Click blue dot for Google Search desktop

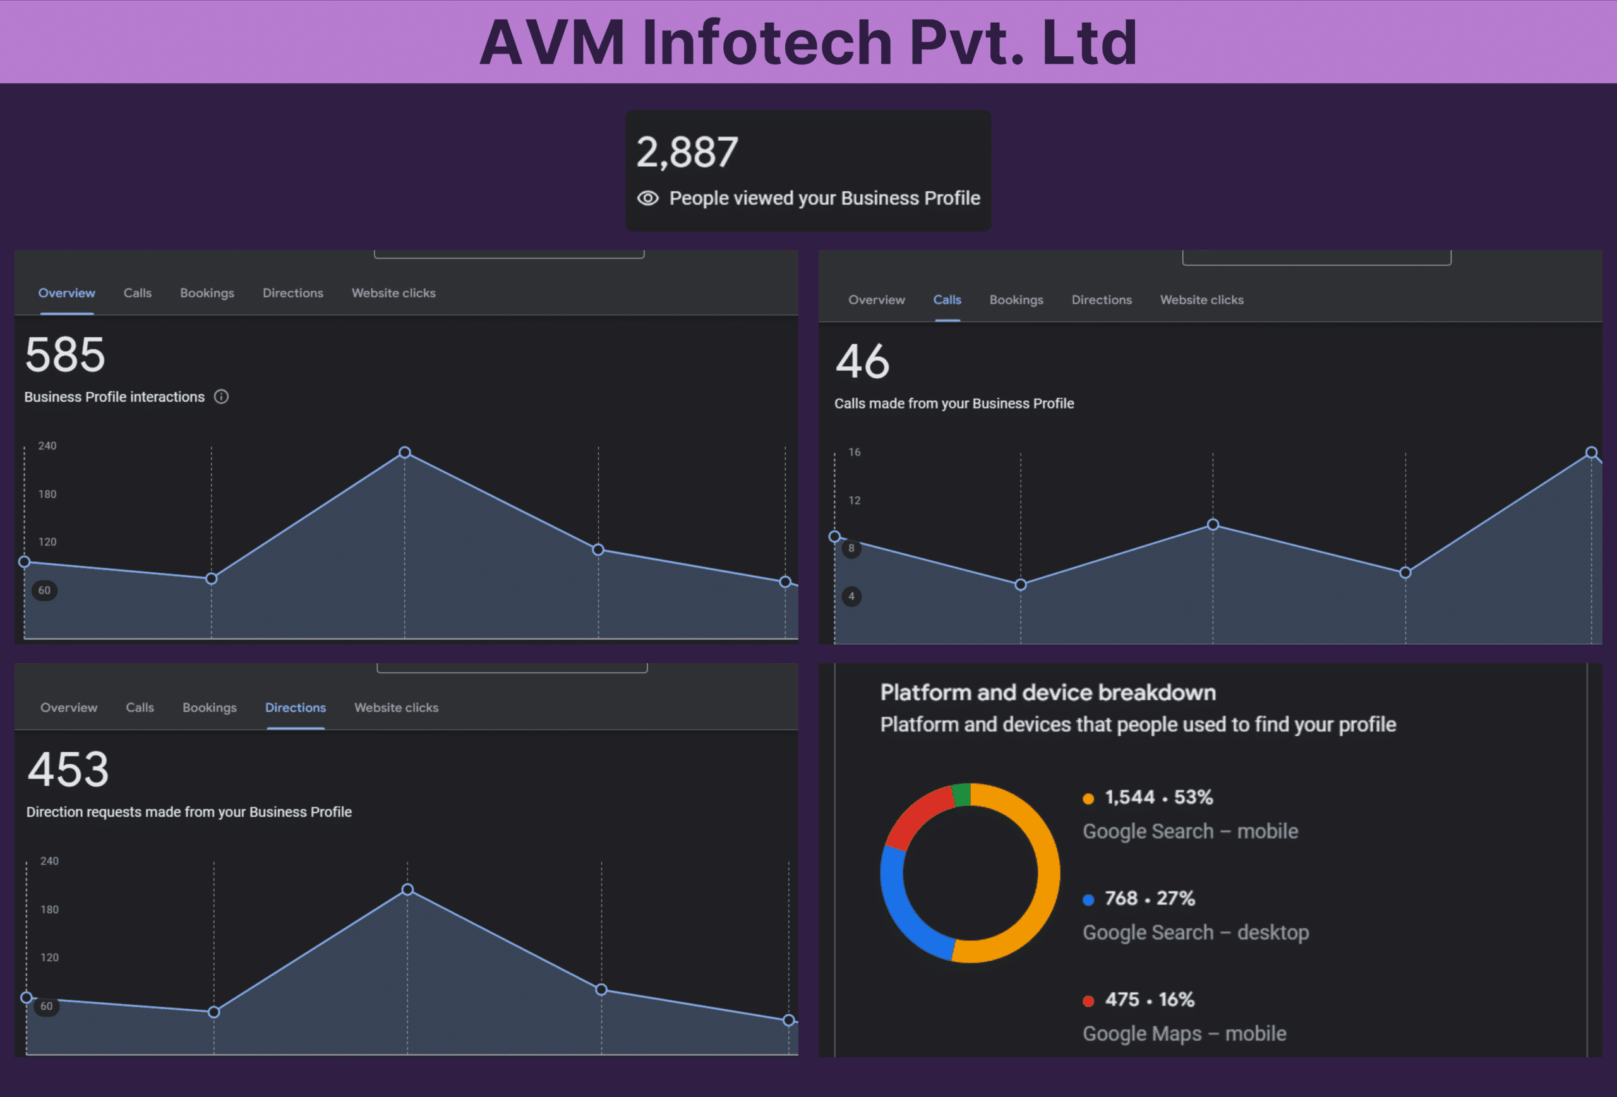1088,899
